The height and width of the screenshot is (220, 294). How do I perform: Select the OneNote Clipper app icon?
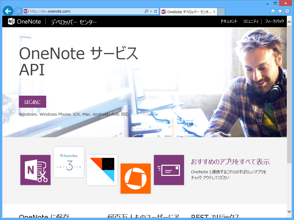click(x=35, y=170)
